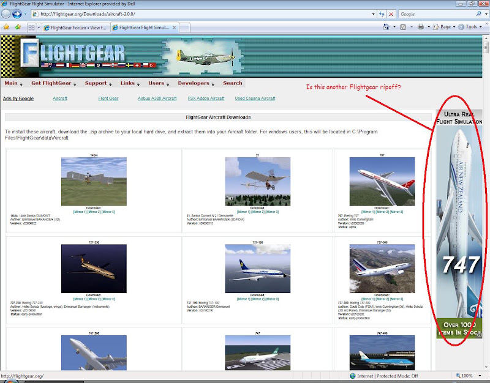The image size is (490, 383).
Task: Open the Links menu
Action: pyautogui.click(x=130, y=83)
